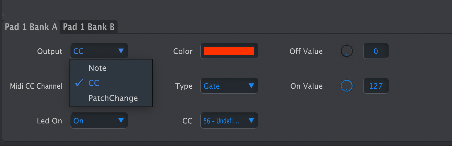
Task: Expand the Led On dropdown
Action: tap(99, 121)
